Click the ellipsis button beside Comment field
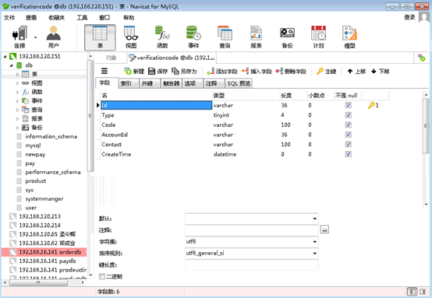Screen dimensions: 432x298 pos(324,230)
